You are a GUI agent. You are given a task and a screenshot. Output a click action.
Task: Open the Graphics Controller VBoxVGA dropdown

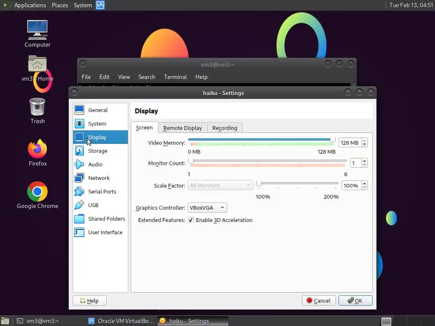coord(207,208)
